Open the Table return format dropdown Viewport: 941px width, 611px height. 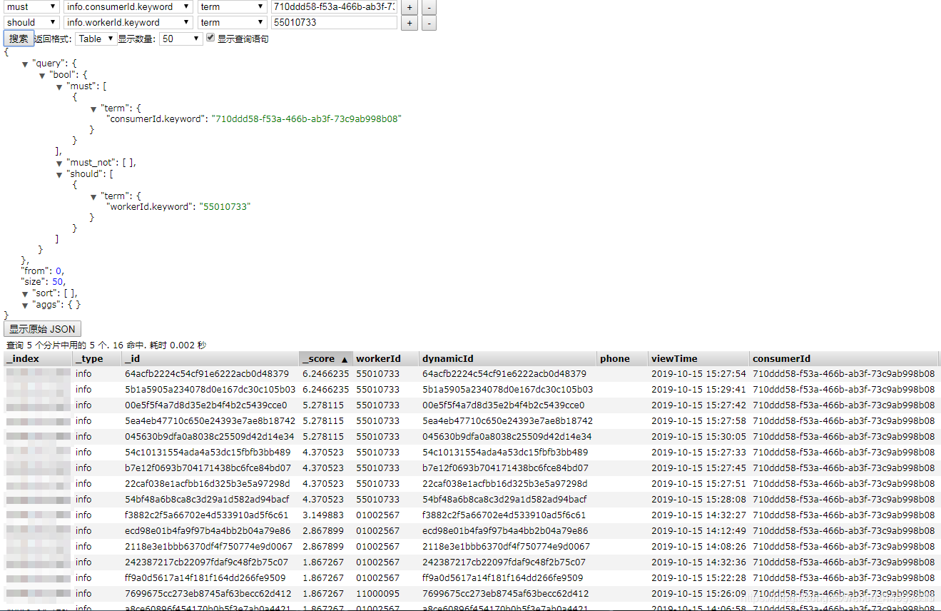[x=97, y=39]
